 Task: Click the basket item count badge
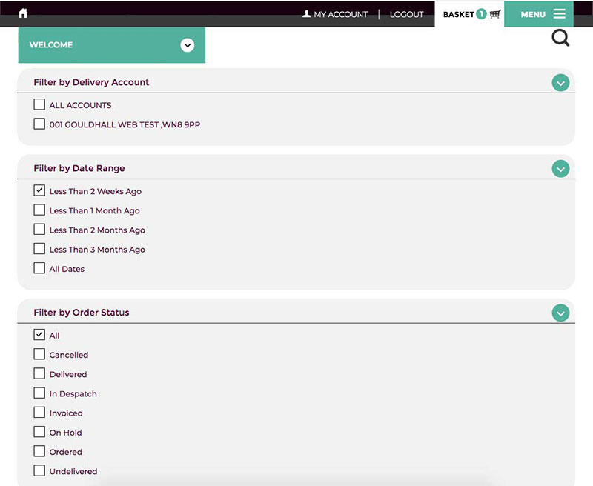(481, 14)
